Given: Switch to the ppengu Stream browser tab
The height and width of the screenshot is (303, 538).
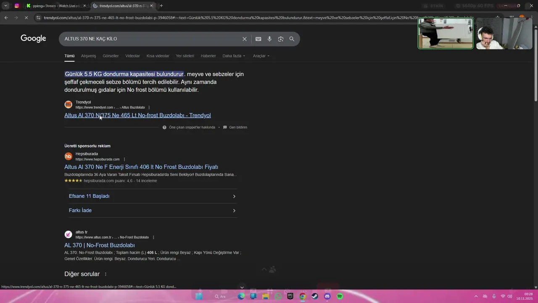Looking at the screenshot, I should point(55,6).
